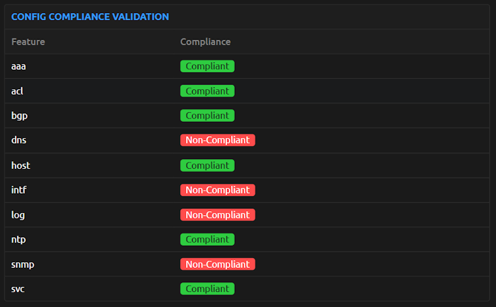Click the Compliant badge in aaa row

pyautogui.click(x=208, y=66)
